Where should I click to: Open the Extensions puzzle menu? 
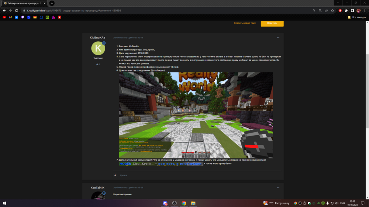(x=346, y=11)
